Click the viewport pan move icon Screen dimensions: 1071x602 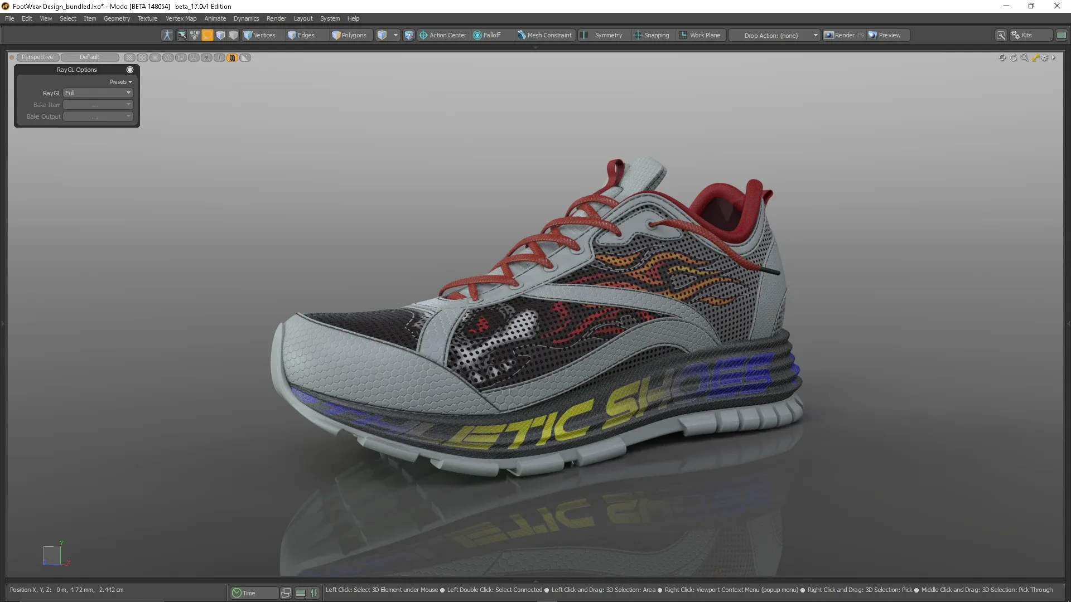coord(1002,57)
